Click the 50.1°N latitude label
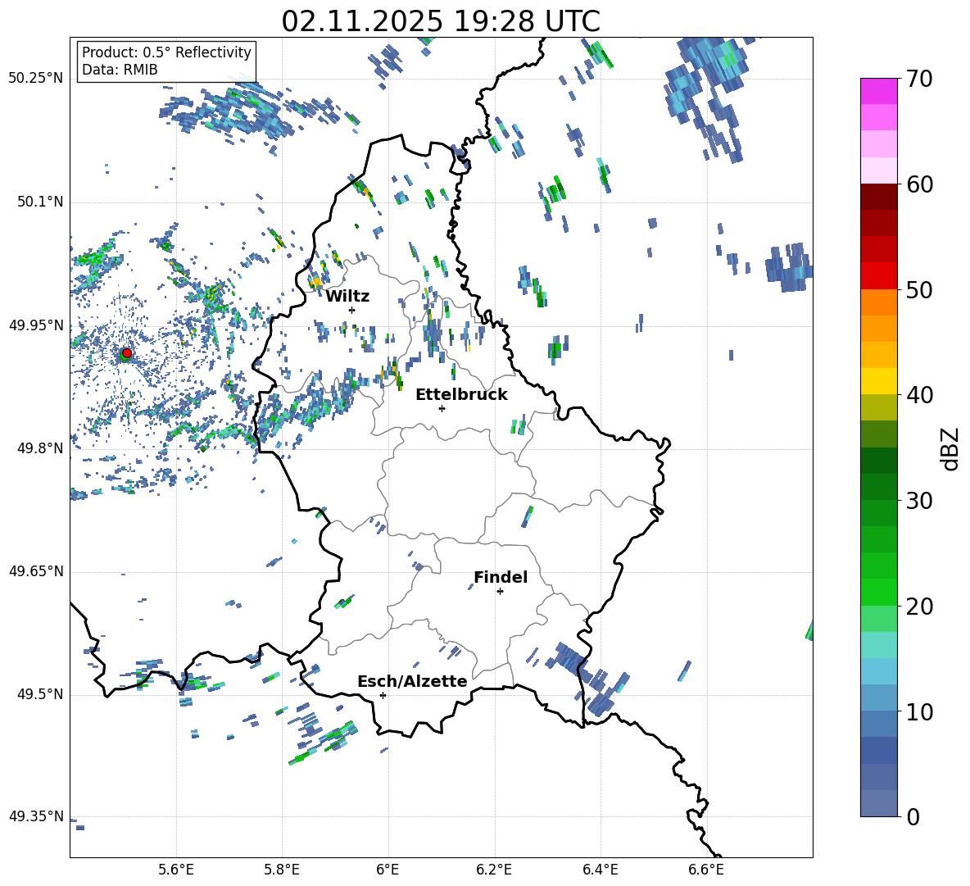This screenshot has width=970, height=886. (x=39, y=202)
